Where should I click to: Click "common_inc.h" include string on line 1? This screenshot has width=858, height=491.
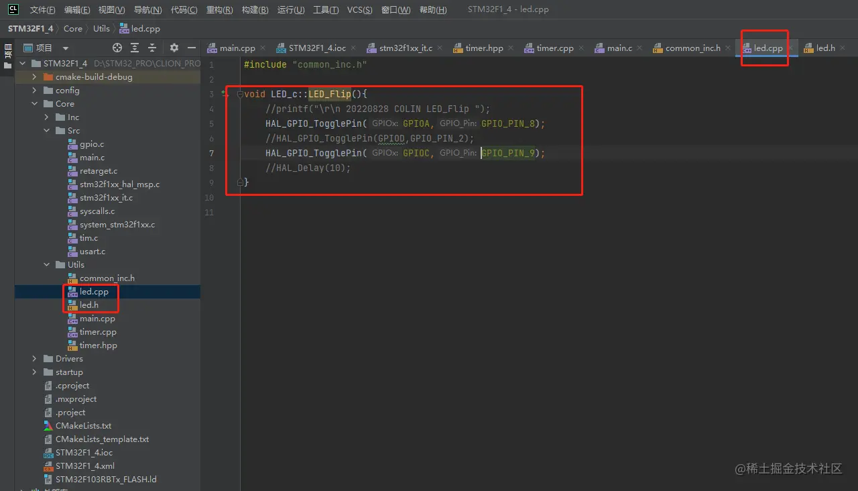click(x=330, y=65)
